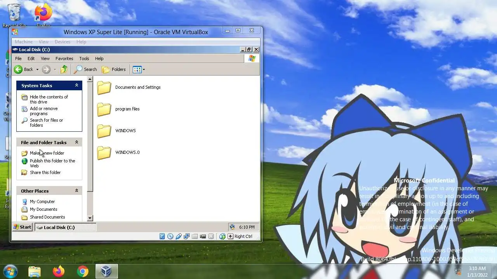Open VirtualBox Devices menu
The height and width of the screenshot is (279, 497).
(63, 41)
